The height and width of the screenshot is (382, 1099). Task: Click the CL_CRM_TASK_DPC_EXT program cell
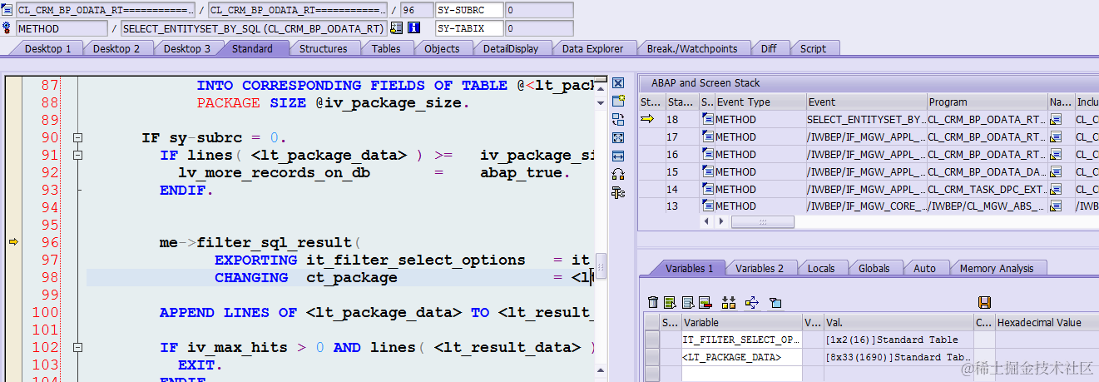(x=987, y=189)
